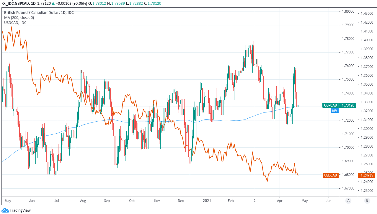Open the TradingView text link
This screenshot has width=377, height=214.
click(20, 210)
